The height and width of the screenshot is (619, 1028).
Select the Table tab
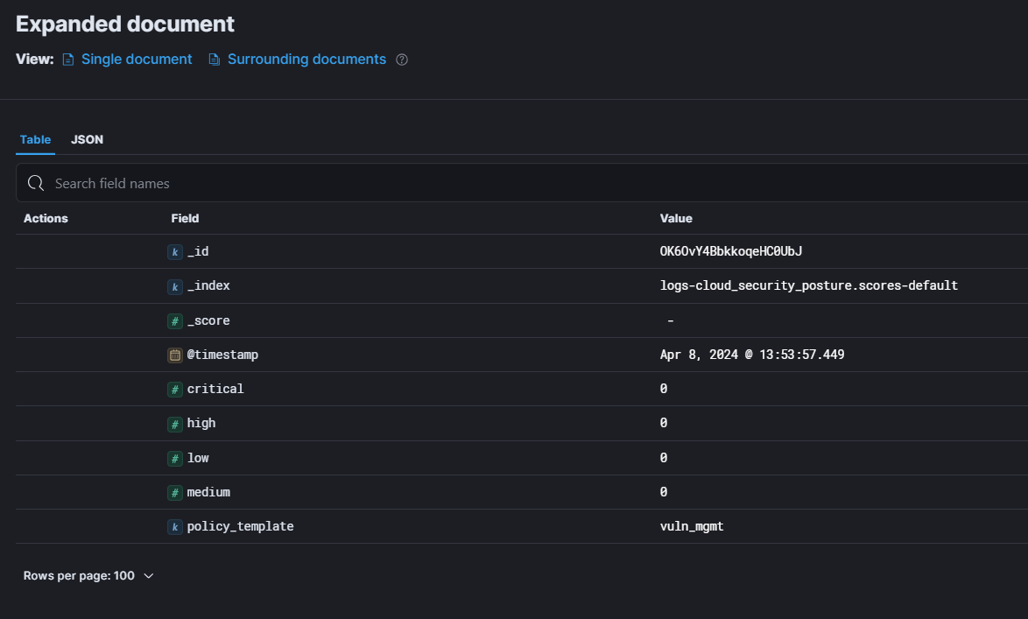pos(35,140)
